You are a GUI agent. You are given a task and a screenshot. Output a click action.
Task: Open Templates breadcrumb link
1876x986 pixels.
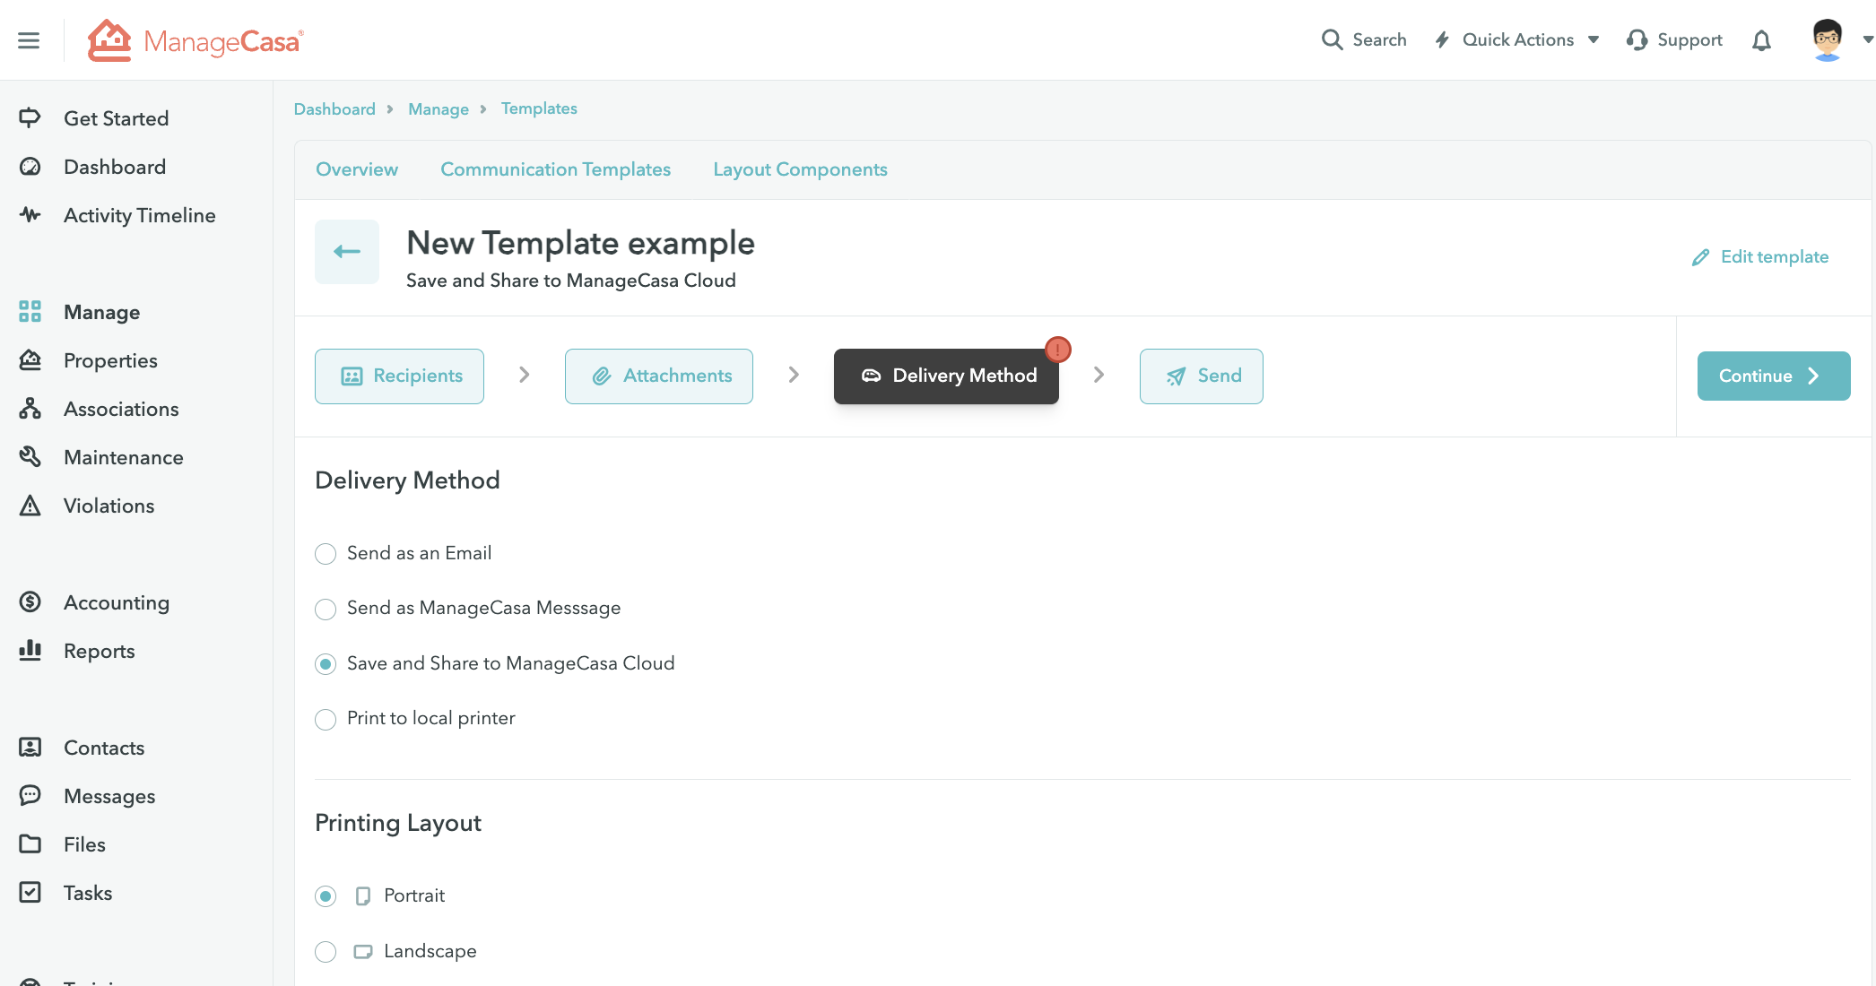[x=539, y=108]
